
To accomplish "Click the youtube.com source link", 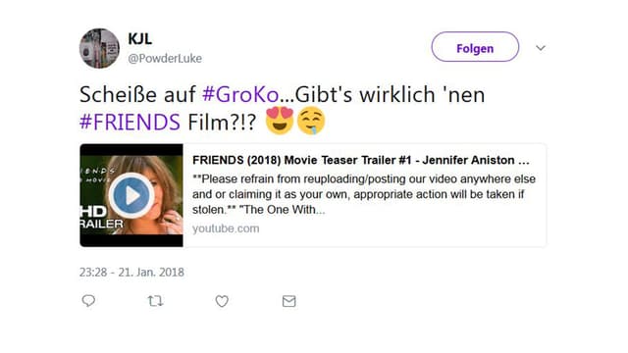I will (x=226, y=228).
